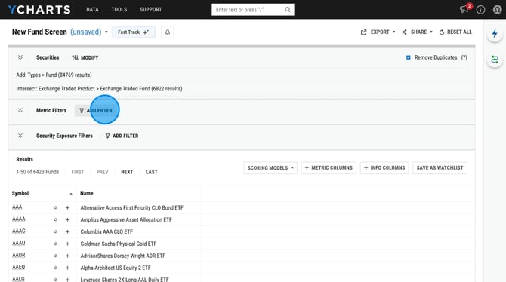The image size is (506, 282).
Task: Click the Add Types Fund criteria text
Action: (54, 75)
